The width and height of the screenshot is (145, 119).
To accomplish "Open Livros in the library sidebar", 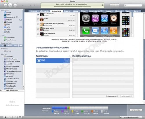I will tap(8, 25).
